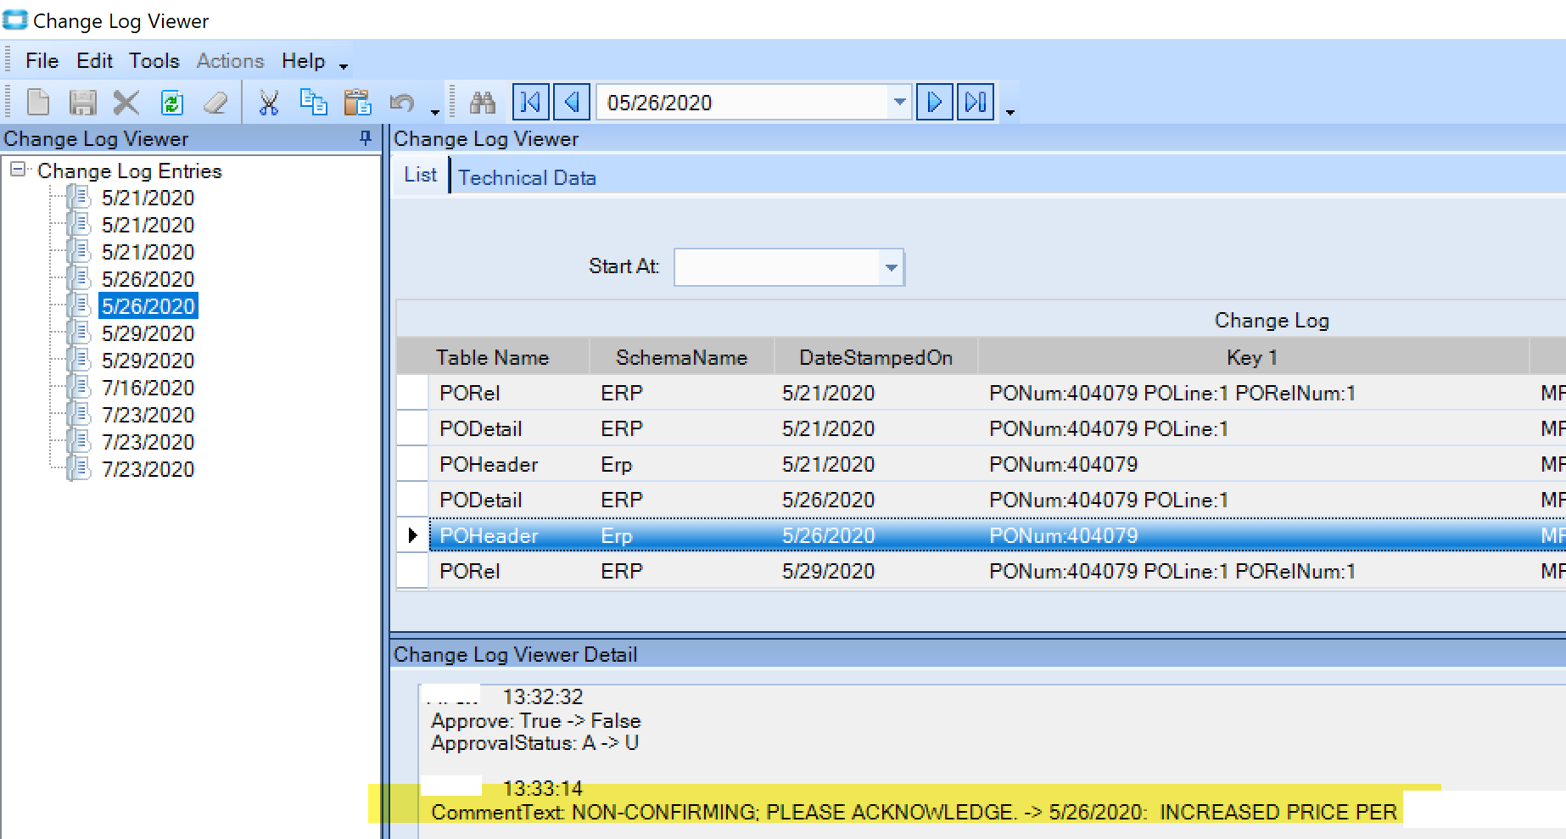Open the 05/26/2020 date dropdown arrow
1566x839 pixels.
899,103
